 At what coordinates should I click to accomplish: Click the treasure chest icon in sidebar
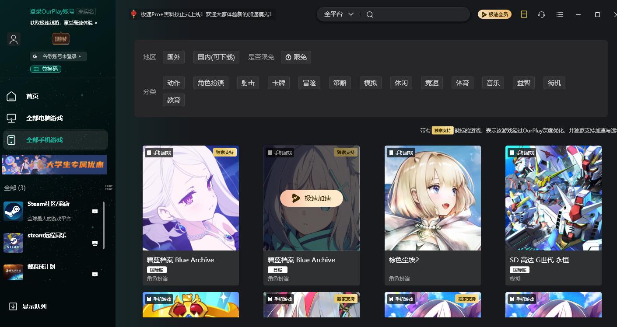pyautogui.click(x=61, y=38)
